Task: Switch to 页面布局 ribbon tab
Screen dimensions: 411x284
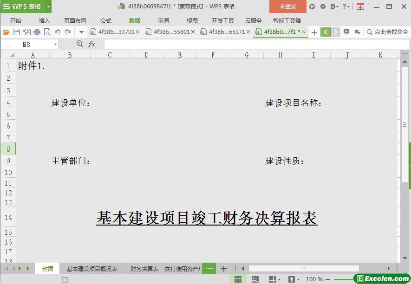Action: click(75, 20)
